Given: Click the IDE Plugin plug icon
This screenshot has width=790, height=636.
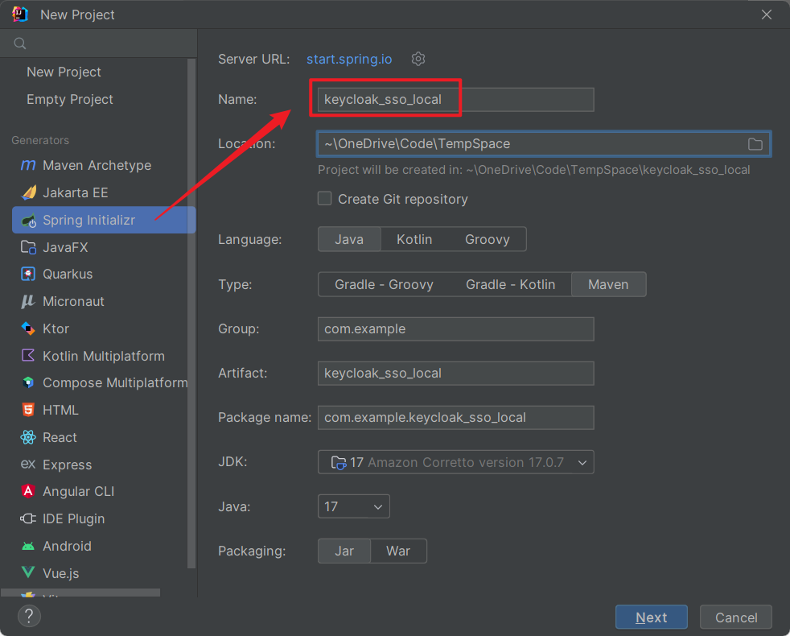Looking at the screenshot, I should coord(28,518).
